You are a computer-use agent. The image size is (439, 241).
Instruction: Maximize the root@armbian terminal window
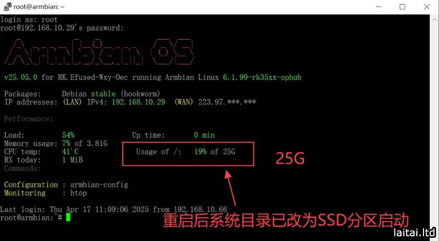(402, 7)
